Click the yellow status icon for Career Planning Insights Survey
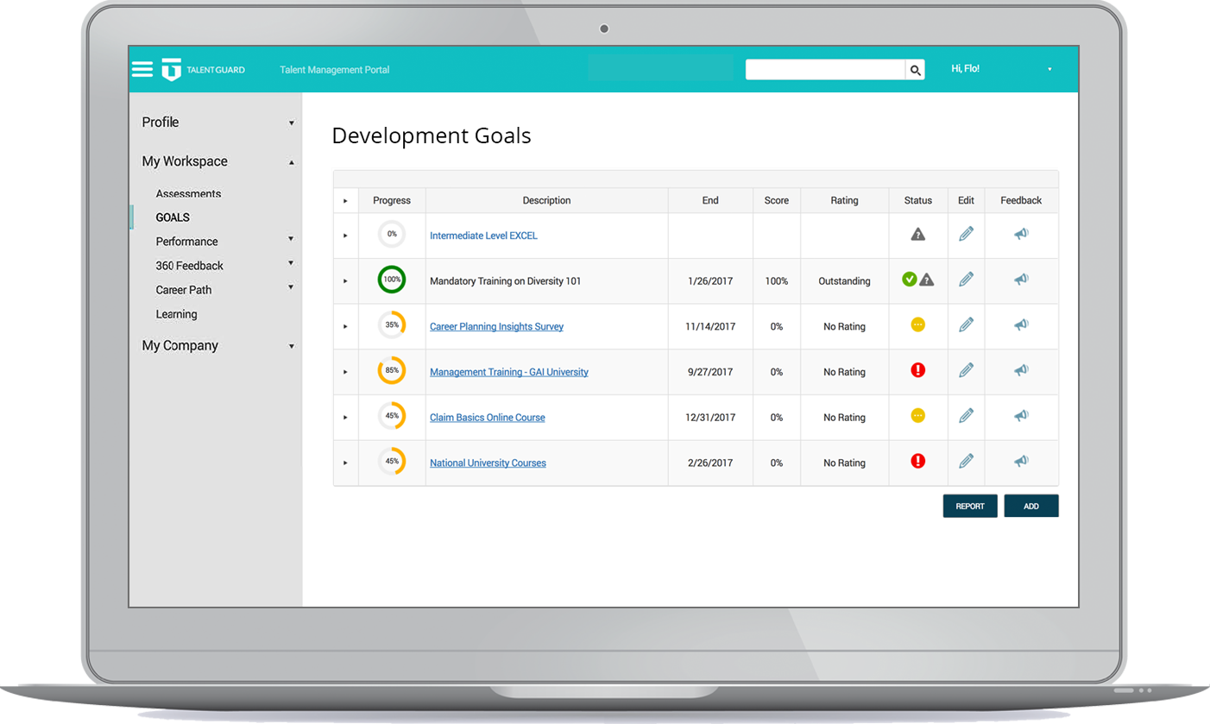The width and height of the screenshot is (1210, 724). coord(918,325)
